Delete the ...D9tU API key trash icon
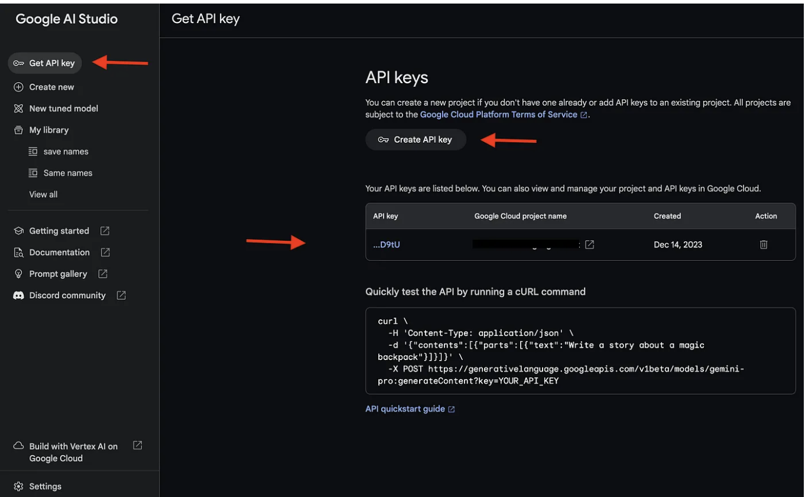805x497 pixels. tap(764, 244)
